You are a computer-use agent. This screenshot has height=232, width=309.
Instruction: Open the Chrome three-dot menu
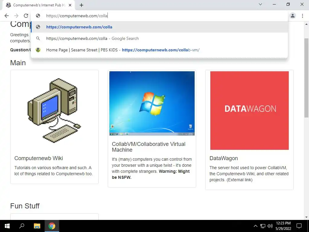[x=302, y=16]
